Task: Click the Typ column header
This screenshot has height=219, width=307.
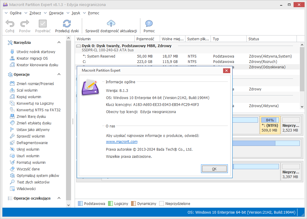Action: pos(229,39)
